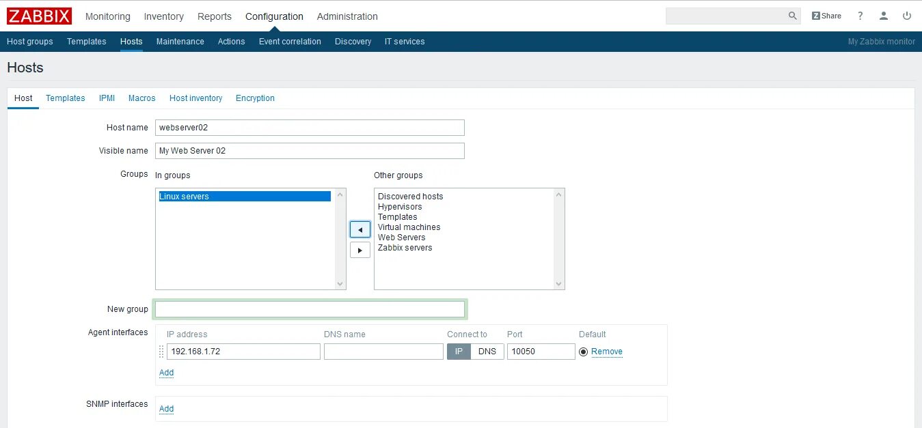The image size is (922, 428).
Task: Click Other groups list scroll up arrow
Action: click(559, 195)
